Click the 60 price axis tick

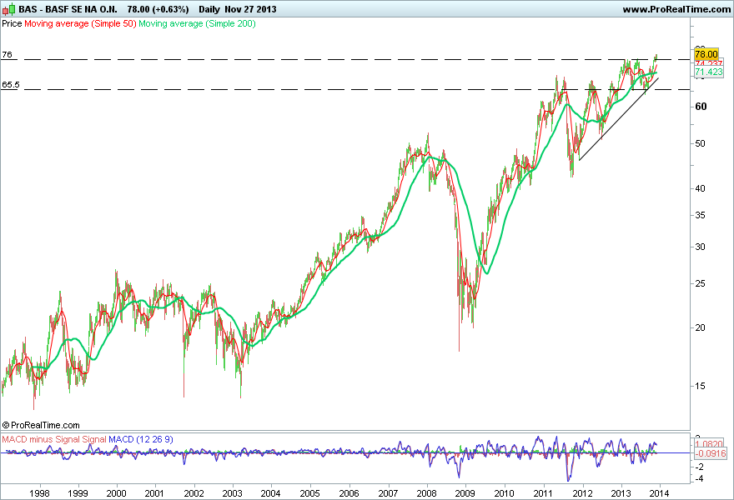click(701, 107)
